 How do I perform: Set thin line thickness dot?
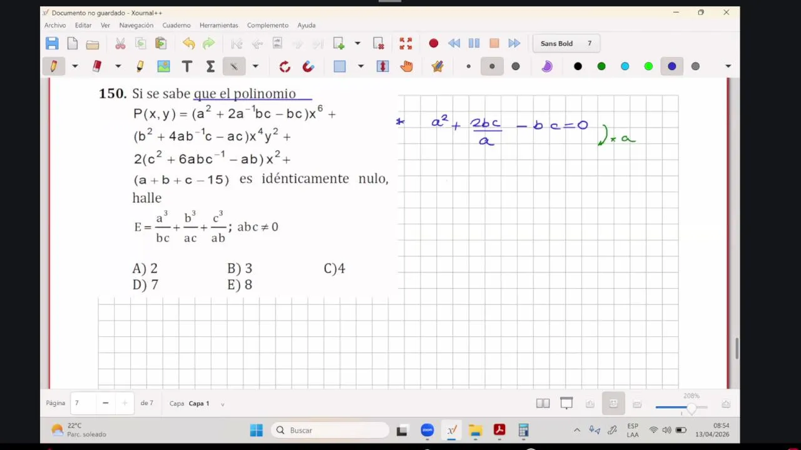click(x=469, y=66)
